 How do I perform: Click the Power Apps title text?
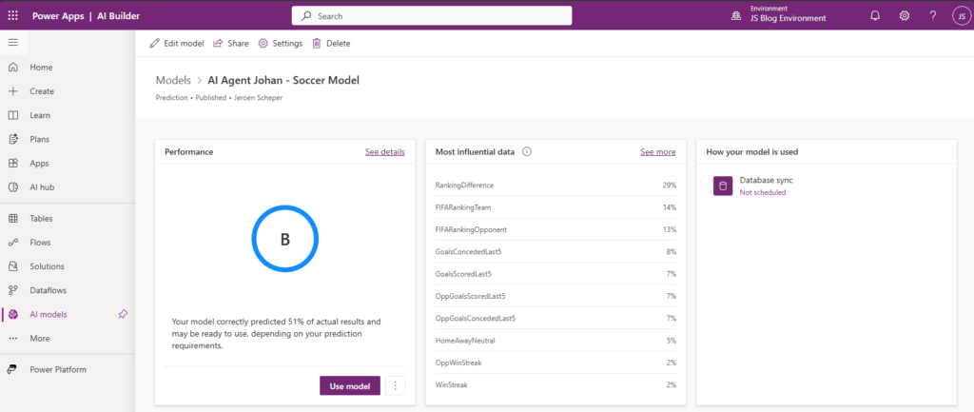(58, 16)
